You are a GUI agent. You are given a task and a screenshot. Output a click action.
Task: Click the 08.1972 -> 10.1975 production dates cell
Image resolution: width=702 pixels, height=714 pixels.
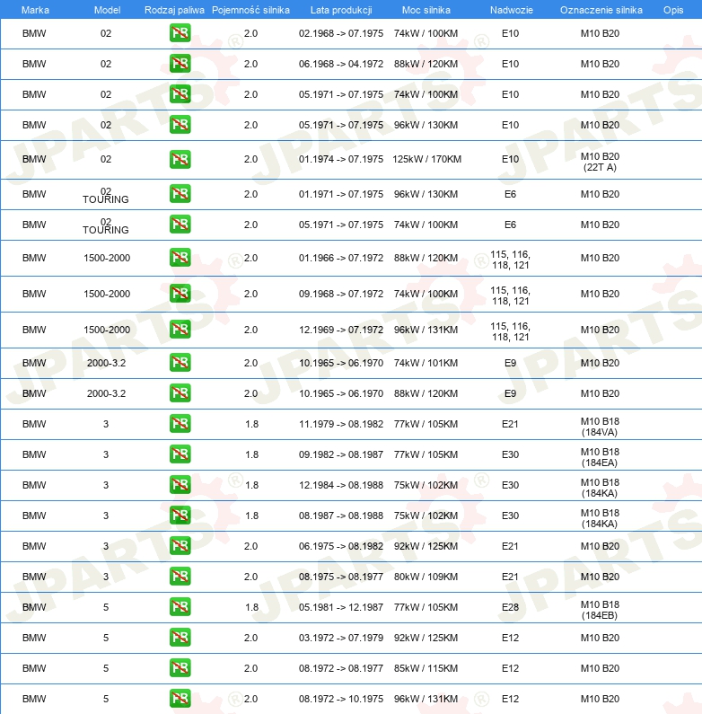[x=341, y=699]
